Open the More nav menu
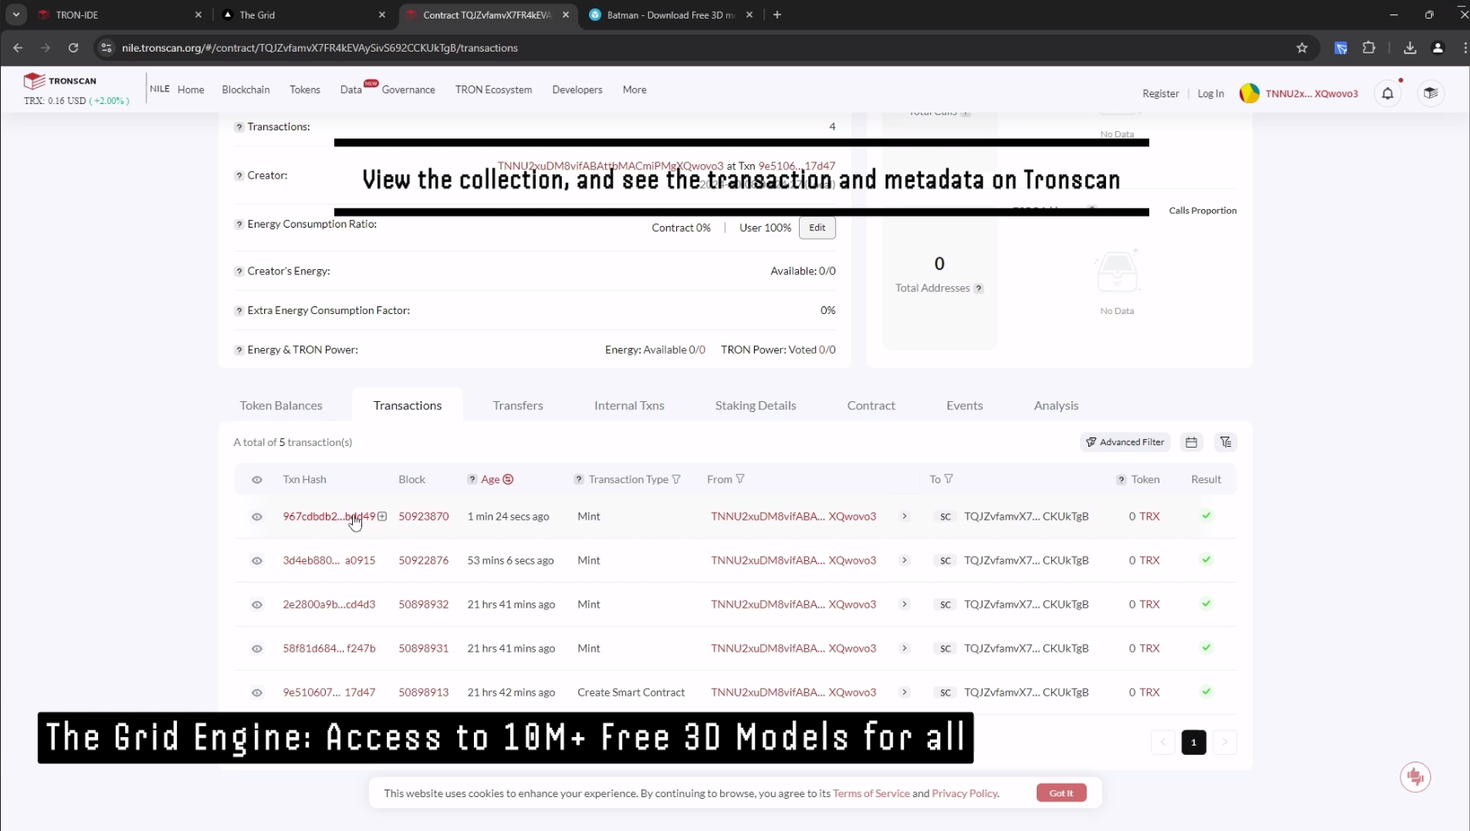The image size is (1470, 831). click(635, 90)
